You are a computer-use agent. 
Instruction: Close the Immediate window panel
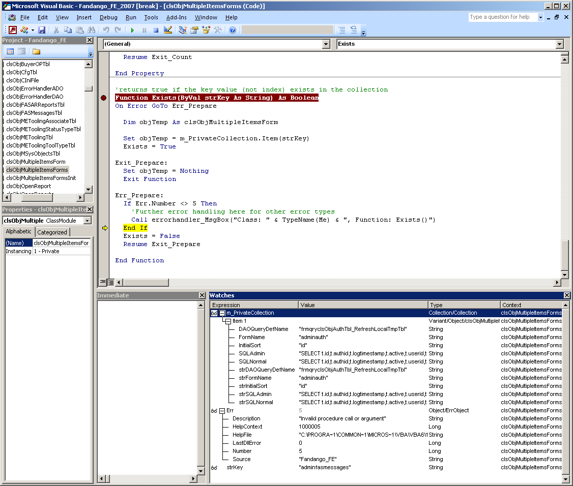(x=203, y=295)
